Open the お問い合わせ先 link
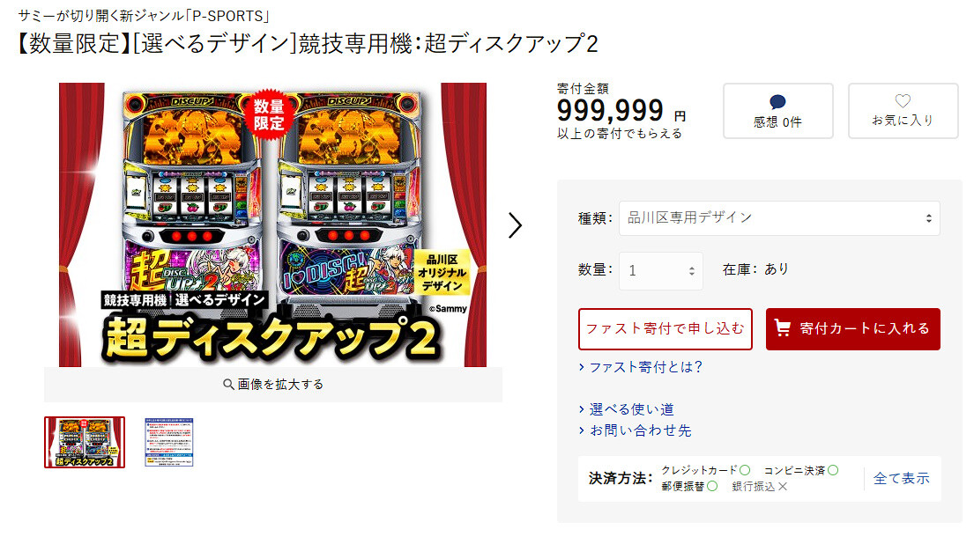 coord(641,430)
